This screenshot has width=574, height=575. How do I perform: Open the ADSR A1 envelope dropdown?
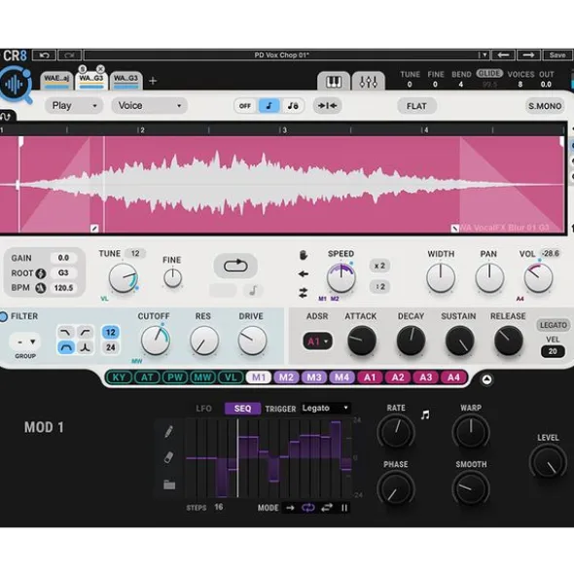click(x=317, y=341)
